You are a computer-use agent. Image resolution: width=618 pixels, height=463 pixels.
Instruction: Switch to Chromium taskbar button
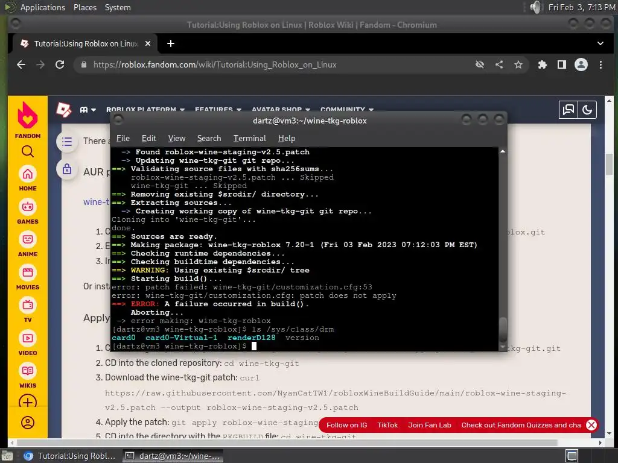pyautogui.click(x=70, y=456)
